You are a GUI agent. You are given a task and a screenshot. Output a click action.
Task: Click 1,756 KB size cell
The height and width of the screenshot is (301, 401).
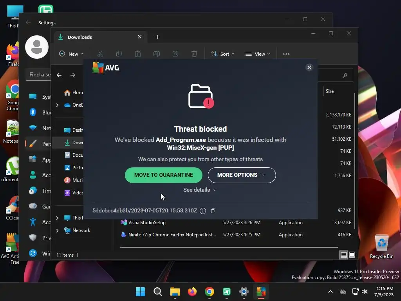coord(343,176)
